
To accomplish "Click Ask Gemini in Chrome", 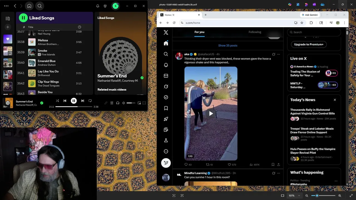I will (x=310, y=15).
